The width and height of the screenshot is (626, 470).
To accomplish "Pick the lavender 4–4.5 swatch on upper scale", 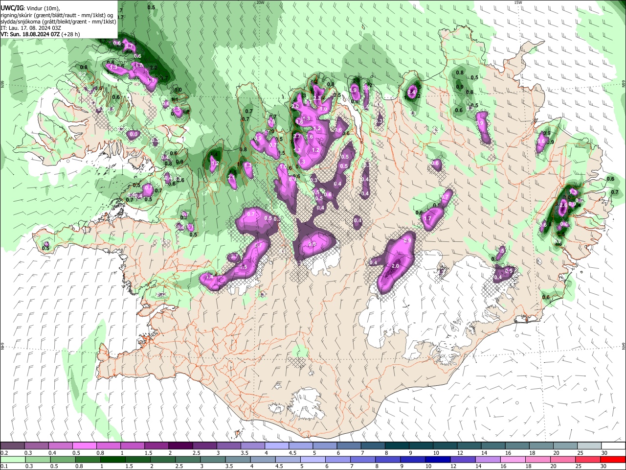I will [277, 446].
